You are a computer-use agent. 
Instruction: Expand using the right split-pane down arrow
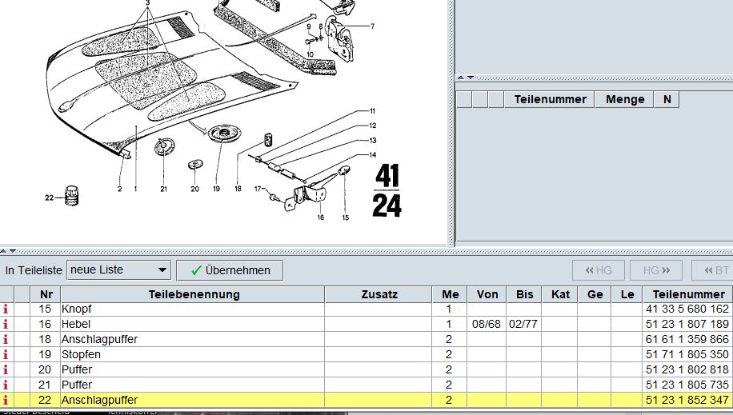click(470, 78)
